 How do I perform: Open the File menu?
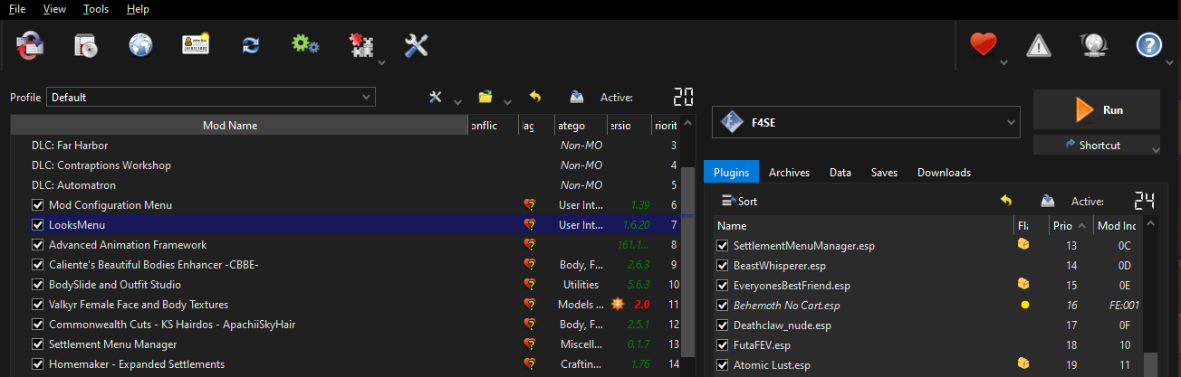17,9
